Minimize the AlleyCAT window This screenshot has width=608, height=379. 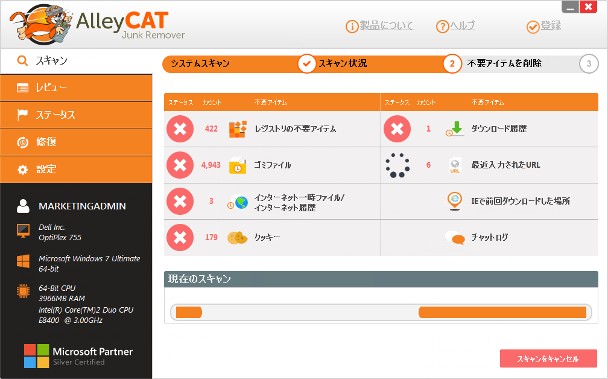(x=570, y=7)
